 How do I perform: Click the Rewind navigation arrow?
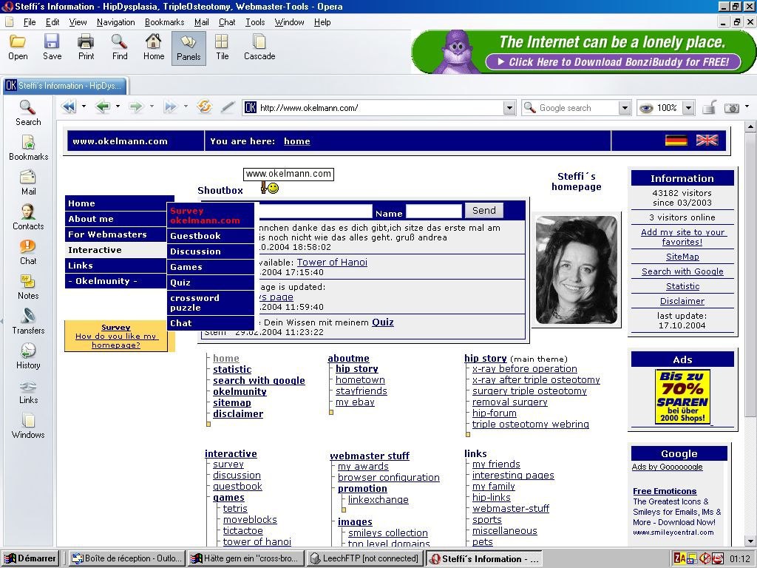(69, 106)
